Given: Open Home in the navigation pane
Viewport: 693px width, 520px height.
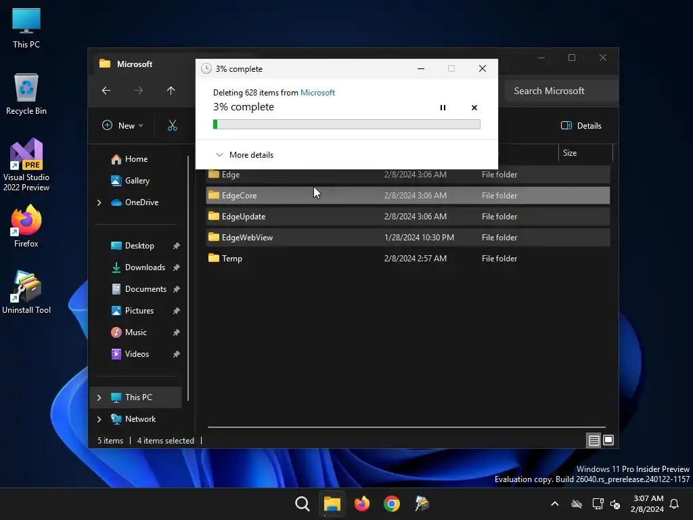Looking at the screenshot, I should coord(136,158).
